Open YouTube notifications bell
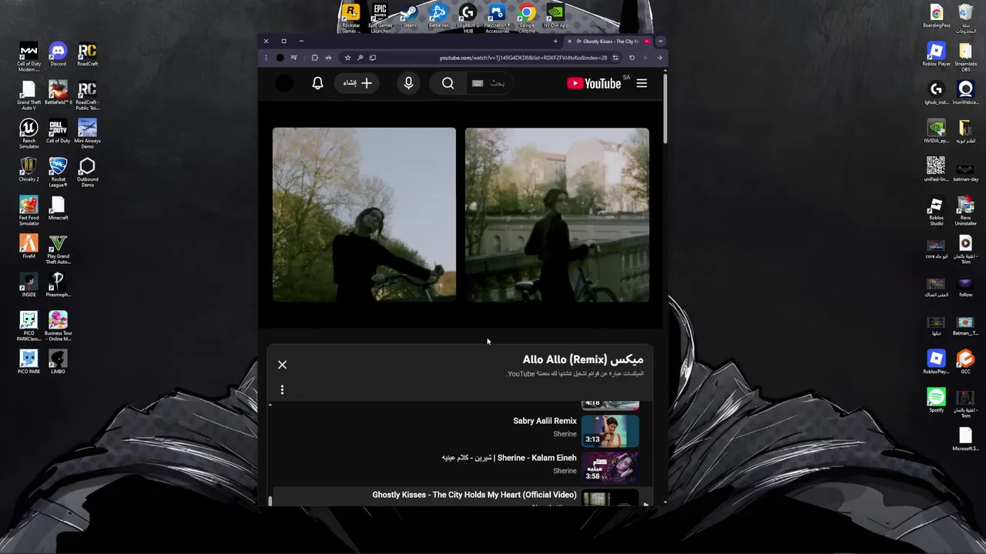This screenshot has width=986, height=554. pyautogui.click(x=317, y=83)
